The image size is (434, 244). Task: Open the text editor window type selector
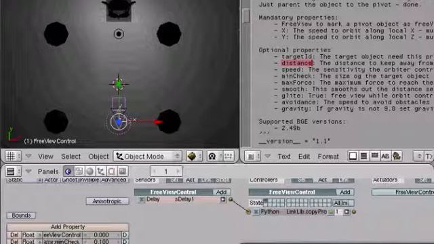[x=252, y=157]
